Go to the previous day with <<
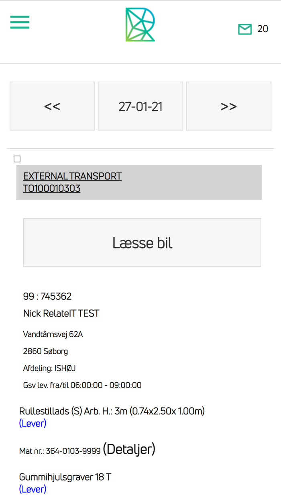The width and height of the screenshot is (281, 500). point(52,106)
